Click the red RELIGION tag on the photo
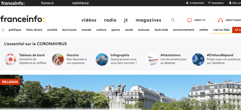The width and height of the screenshot is (241, 110). (10, 82)
